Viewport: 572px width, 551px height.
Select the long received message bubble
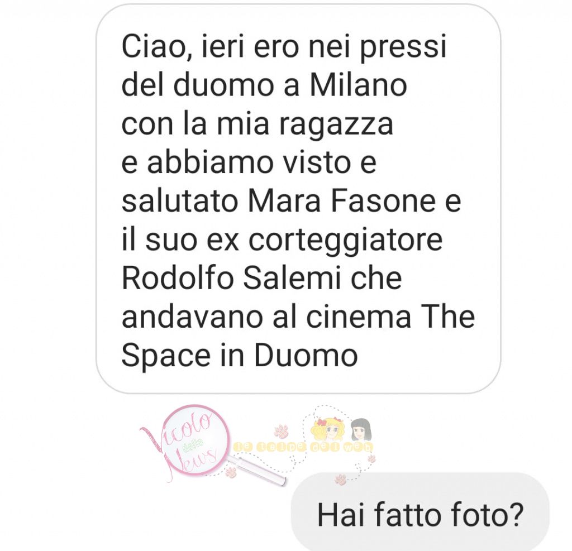click(298, 199)
